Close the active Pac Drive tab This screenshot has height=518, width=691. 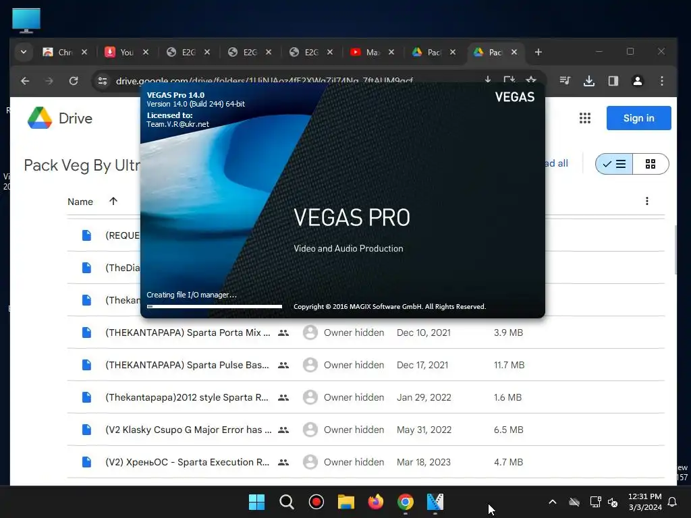514,52
